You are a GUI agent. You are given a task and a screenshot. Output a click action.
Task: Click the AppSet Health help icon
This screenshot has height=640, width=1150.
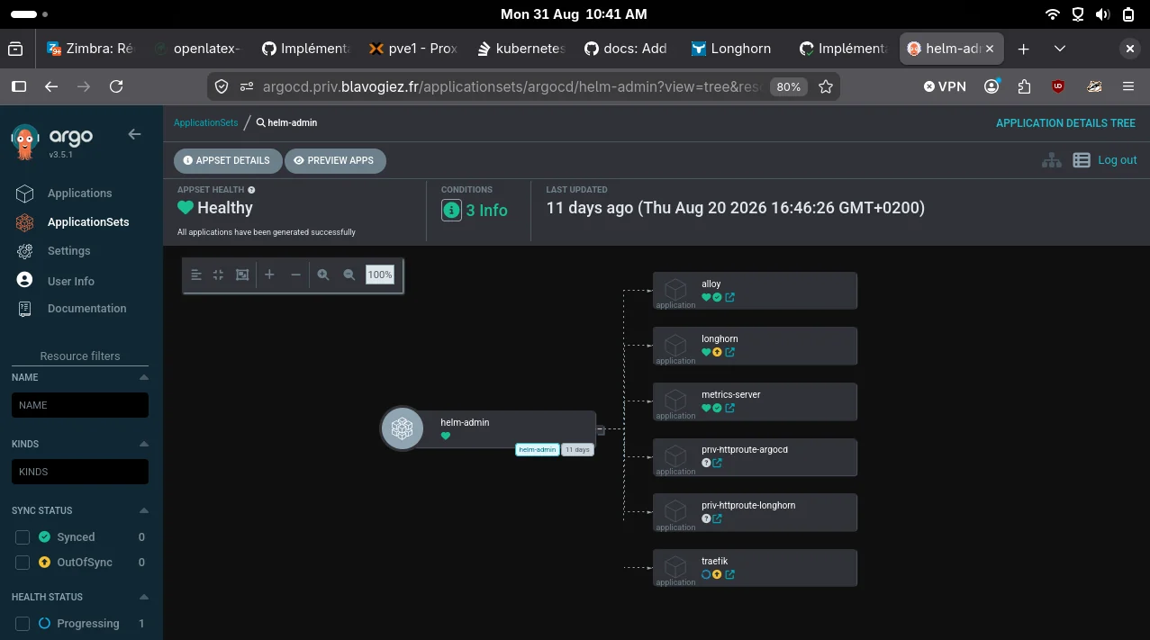point(251,190)
